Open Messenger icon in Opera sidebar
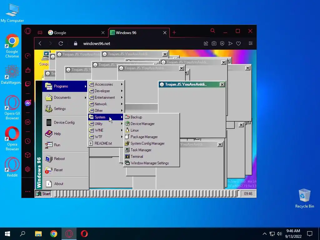 (28, 103)
